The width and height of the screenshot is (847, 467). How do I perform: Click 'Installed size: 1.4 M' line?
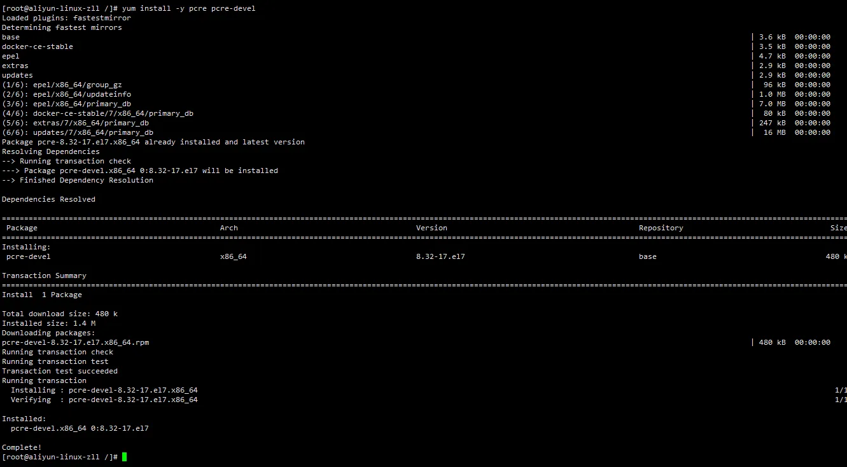coord(48,323)
